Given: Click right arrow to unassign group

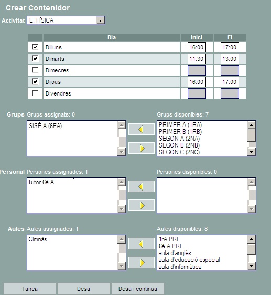Looking at the screenshot, I should [x=142, y=148].
